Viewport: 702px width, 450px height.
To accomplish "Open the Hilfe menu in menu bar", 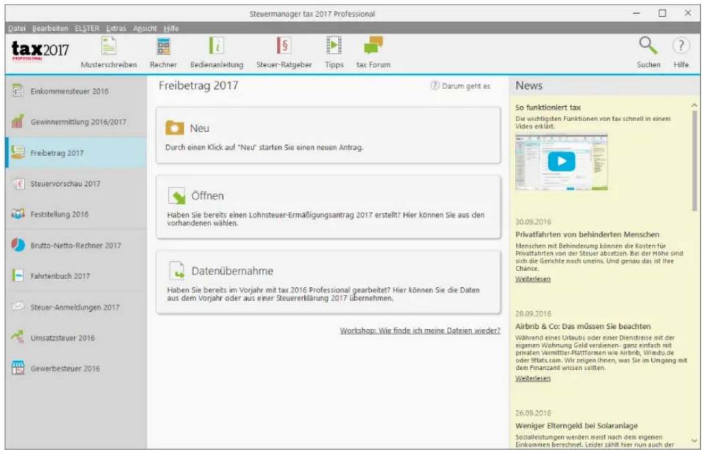I will pos(172,28).
